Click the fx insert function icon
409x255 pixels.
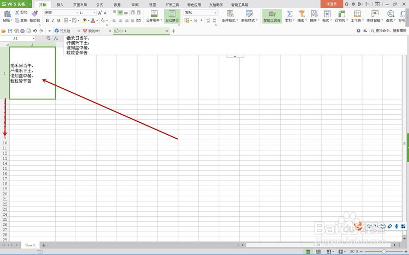(56, 39)
